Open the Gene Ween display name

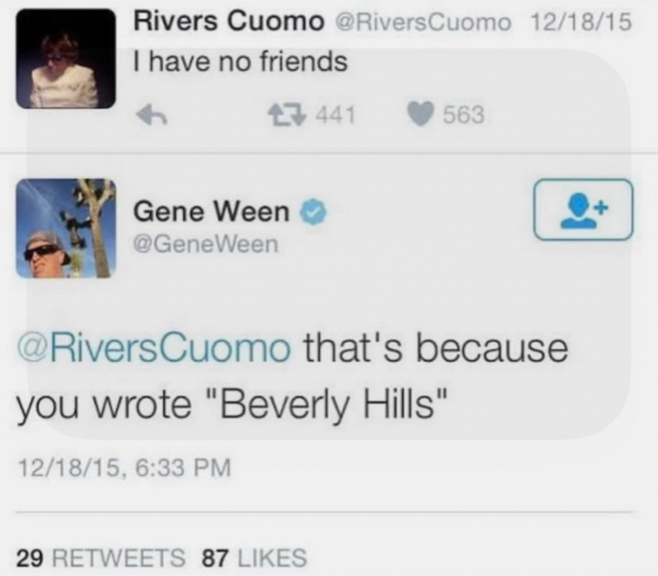(x=211, y=212)
